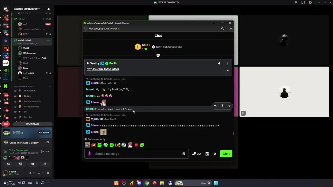The width and height of the screenshot is (333, 187).
Task: Turn on camera in Discord voice panel
Action: [x=8, y=164]
